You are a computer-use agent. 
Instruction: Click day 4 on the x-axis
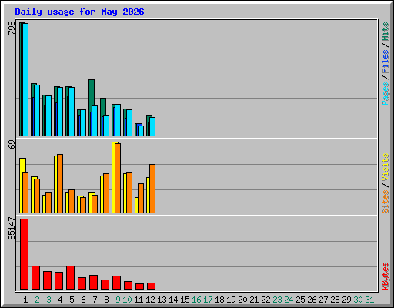(x=60, y=300)
